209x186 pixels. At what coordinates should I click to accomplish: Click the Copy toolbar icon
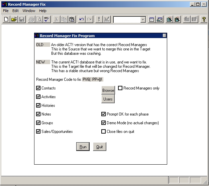tap(64, 19)
